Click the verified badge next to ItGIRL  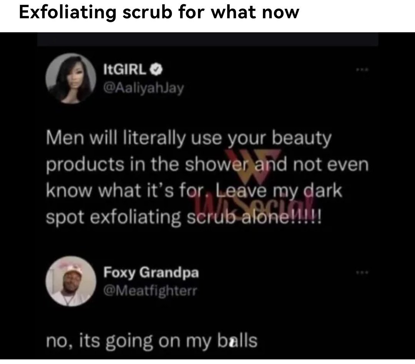click(x=156, y=70)
